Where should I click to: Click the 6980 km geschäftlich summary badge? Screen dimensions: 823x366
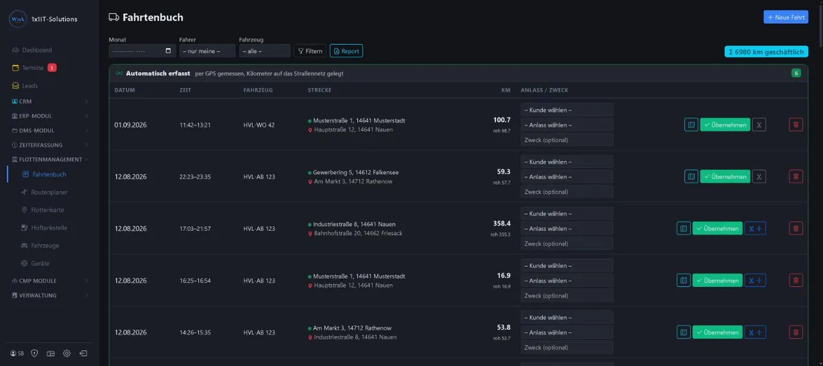pyautogui.click(x=766, y=51)
